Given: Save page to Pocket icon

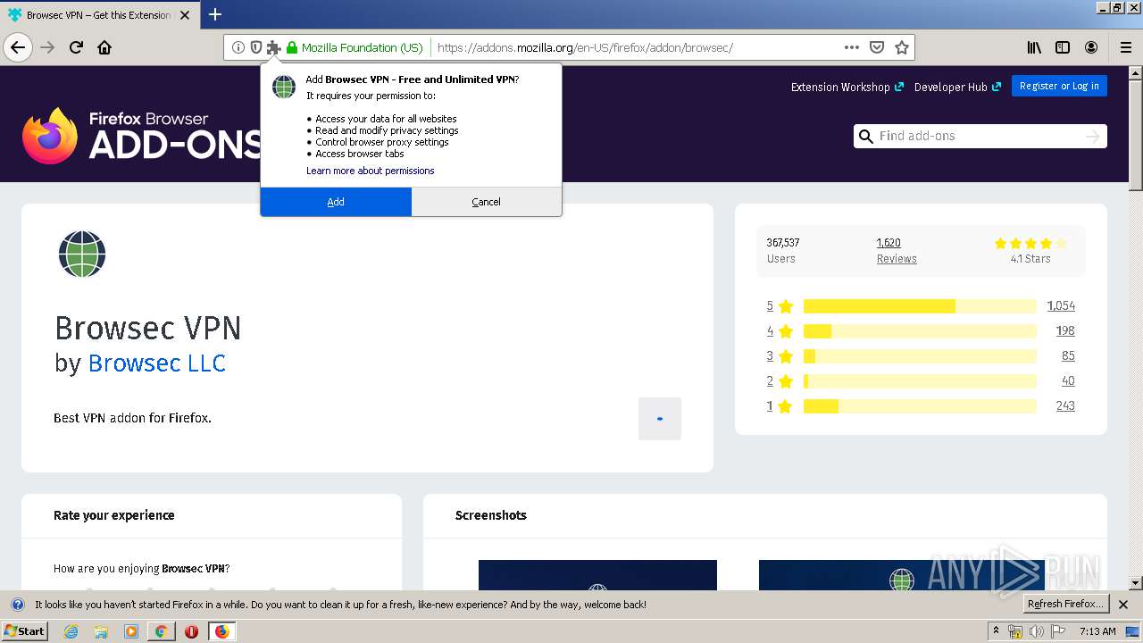Looking at the screenshot, I should pyautogui.click(x=877, y=47).
